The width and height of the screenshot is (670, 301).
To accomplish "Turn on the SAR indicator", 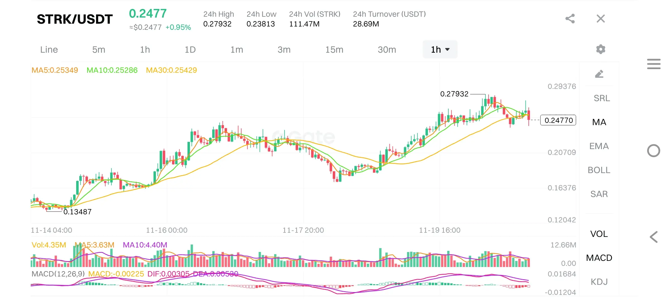I will (599, 194).
